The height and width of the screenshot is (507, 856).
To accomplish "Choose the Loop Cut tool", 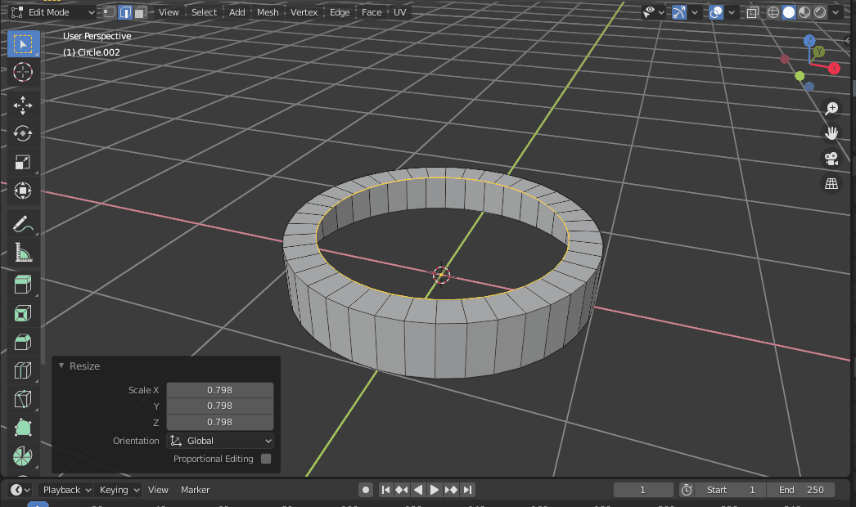I will pos(22,370).
